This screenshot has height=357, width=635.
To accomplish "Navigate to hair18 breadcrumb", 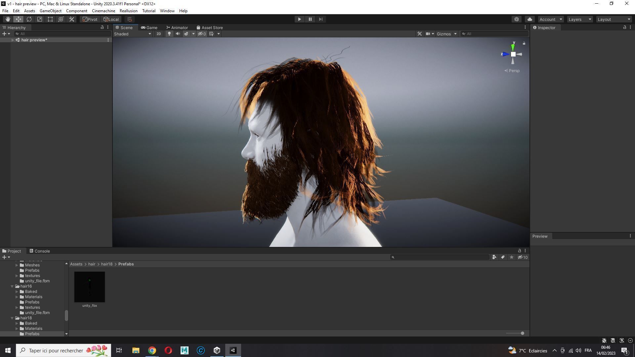I will click(x=106, y=264).
